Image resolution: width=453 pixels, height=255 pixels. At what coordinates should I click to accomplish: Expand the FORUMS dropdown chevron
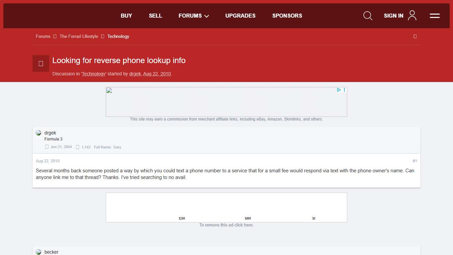click(x=206, y=16)
